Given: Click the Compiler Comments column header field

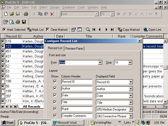Looking at the screenshot, I should [77, 116].
